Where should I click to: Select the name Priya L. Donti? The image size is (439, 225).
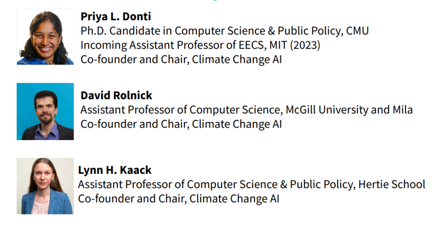click(x=116, y=16)
